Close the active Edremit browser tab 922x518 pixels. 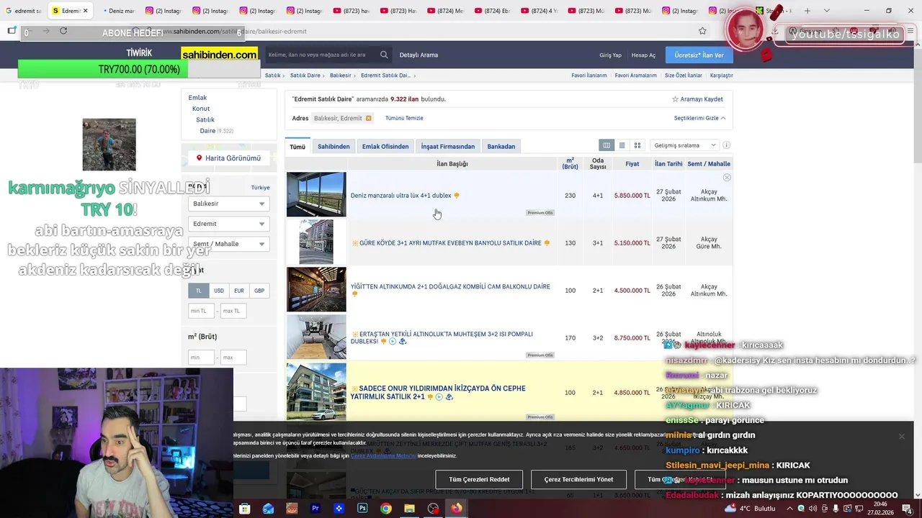click(85, 11)
